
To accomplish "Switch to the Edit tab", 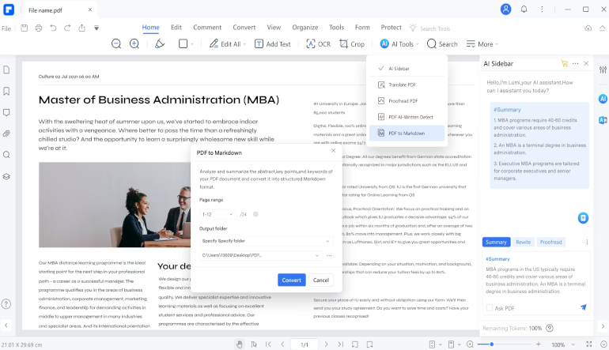I will tap(176, 27).
